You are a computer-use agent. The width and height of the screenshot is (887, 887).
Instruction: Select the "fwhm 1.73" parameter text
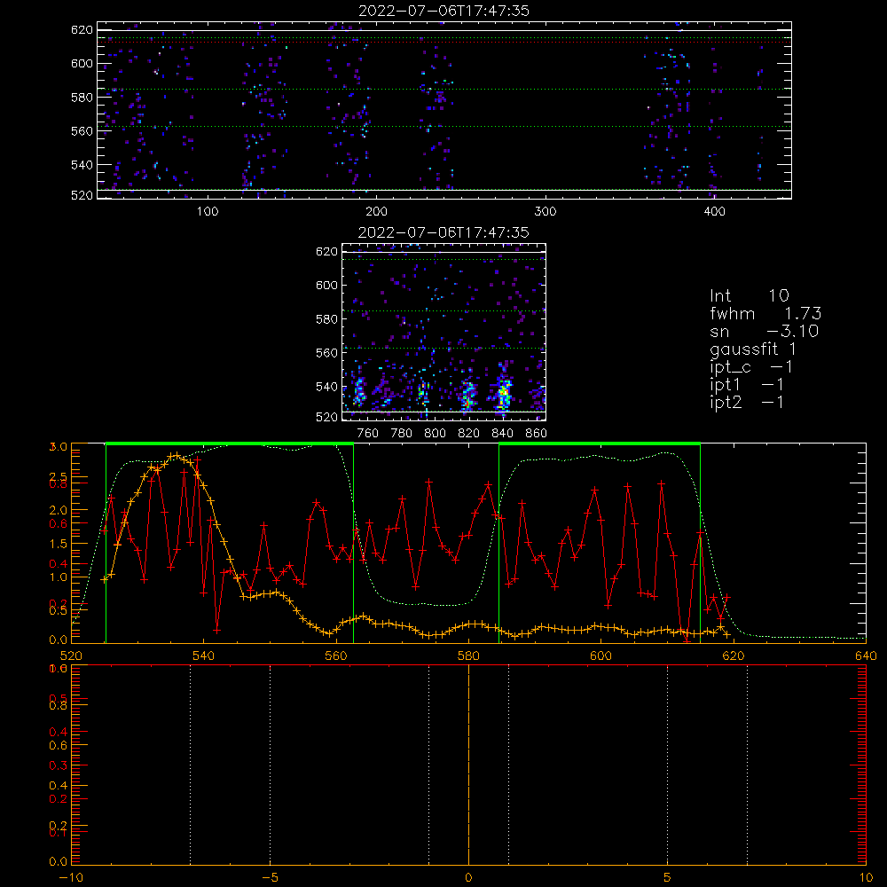click(x=765, y=313)
